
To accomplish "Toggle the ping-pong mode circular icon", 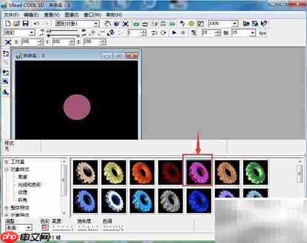I will [163, 33].
